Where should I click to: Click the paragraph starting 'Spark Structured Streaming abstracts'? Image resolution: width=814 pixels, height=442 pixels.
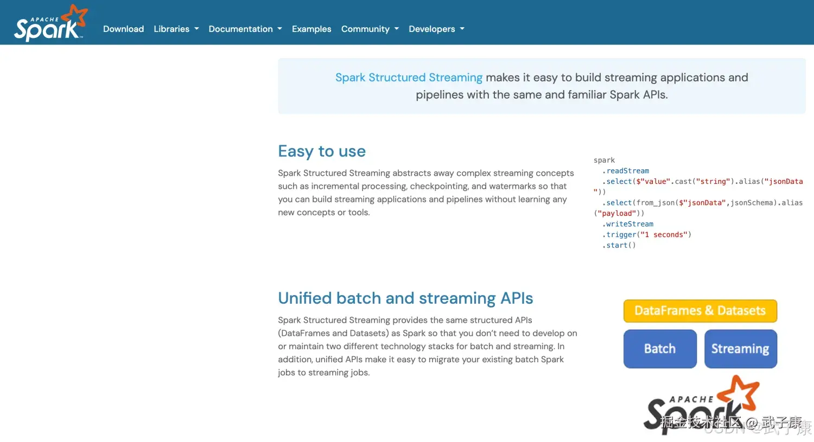coord(426,193)
